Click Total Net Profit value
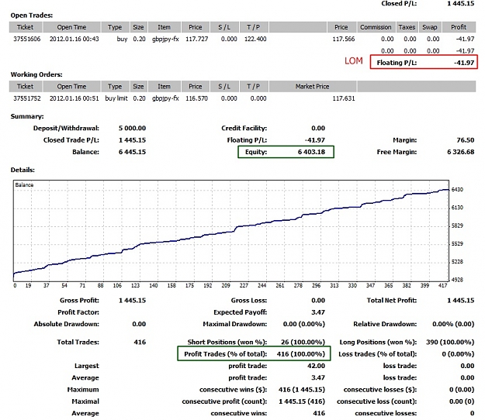The image size is (485, 420). (461, 301)
